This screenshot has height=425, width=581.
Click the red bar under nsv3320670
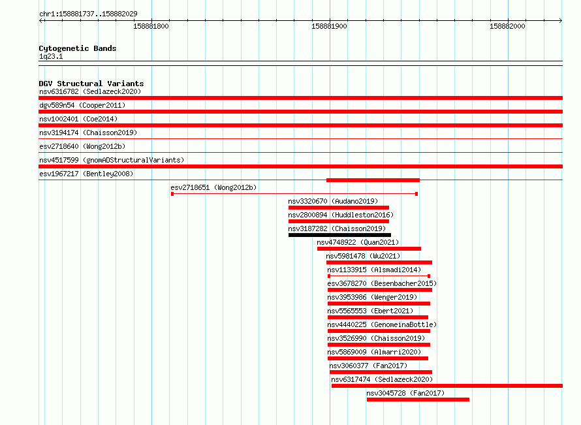[x=339, y=208]
